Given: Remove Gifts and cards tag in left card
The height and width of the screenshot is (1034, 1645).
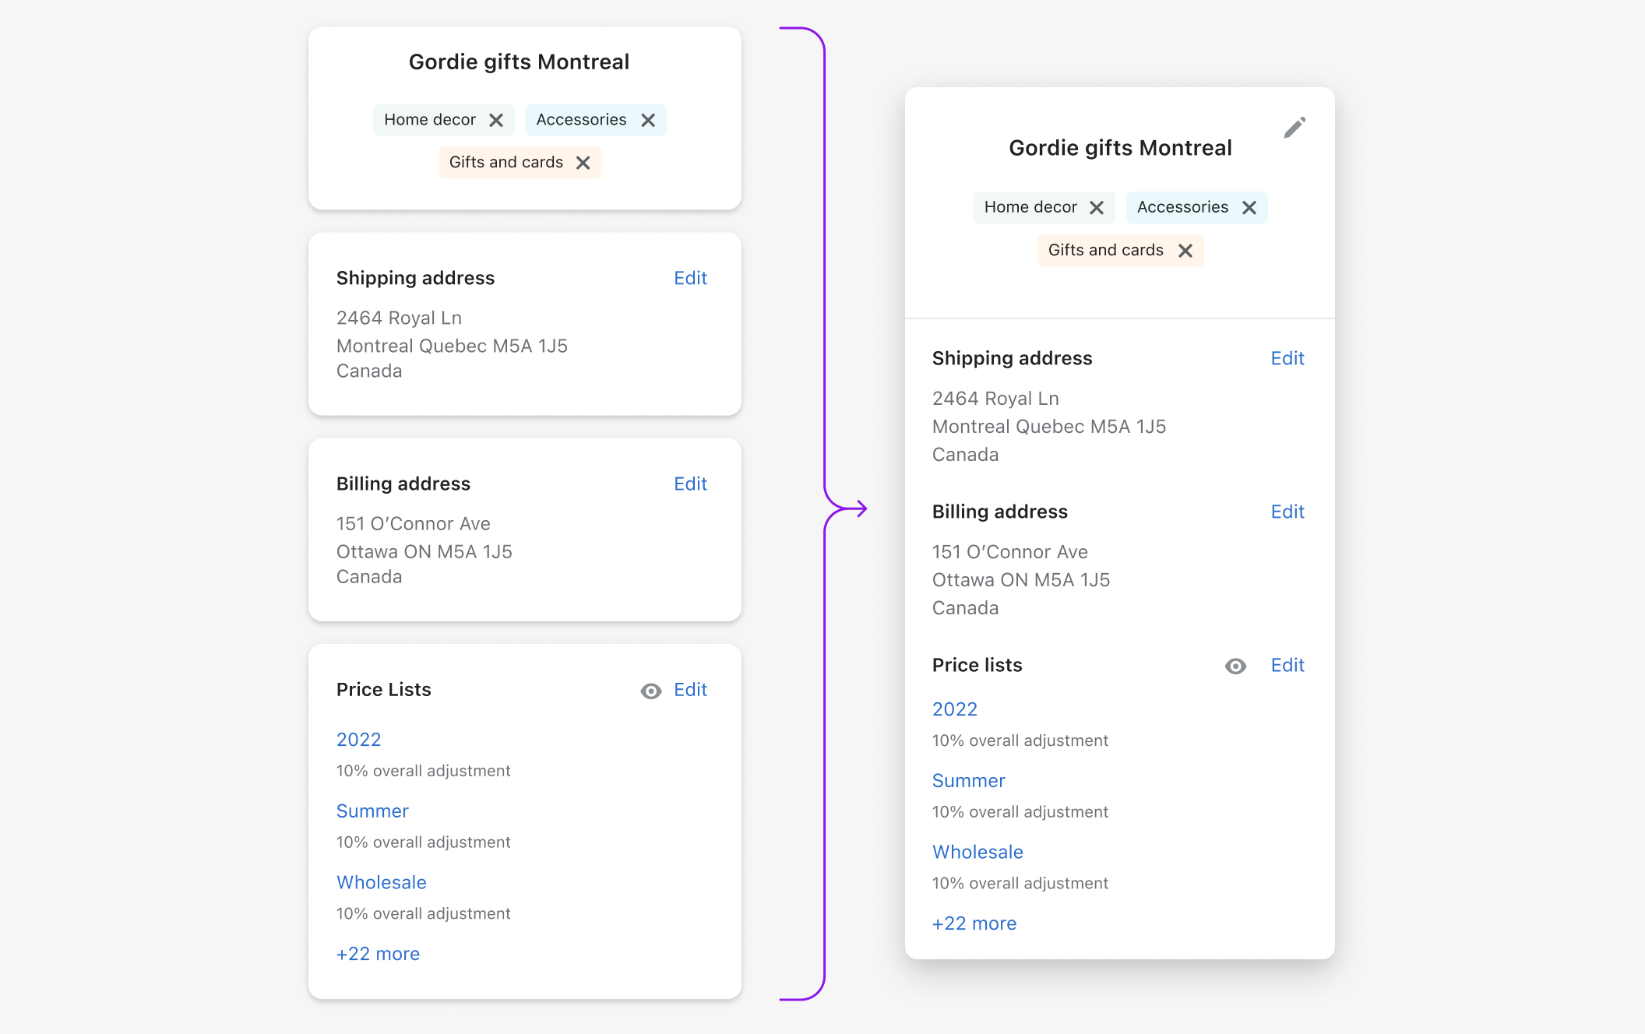Looking at the screenshot, I should click(x=583, y=163).
